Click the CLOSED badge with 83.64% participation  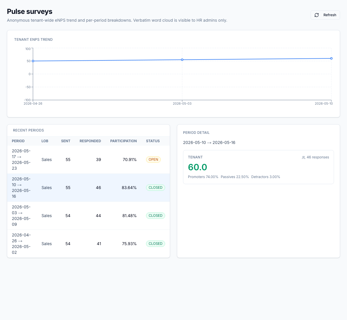click(x=156, y=188)
